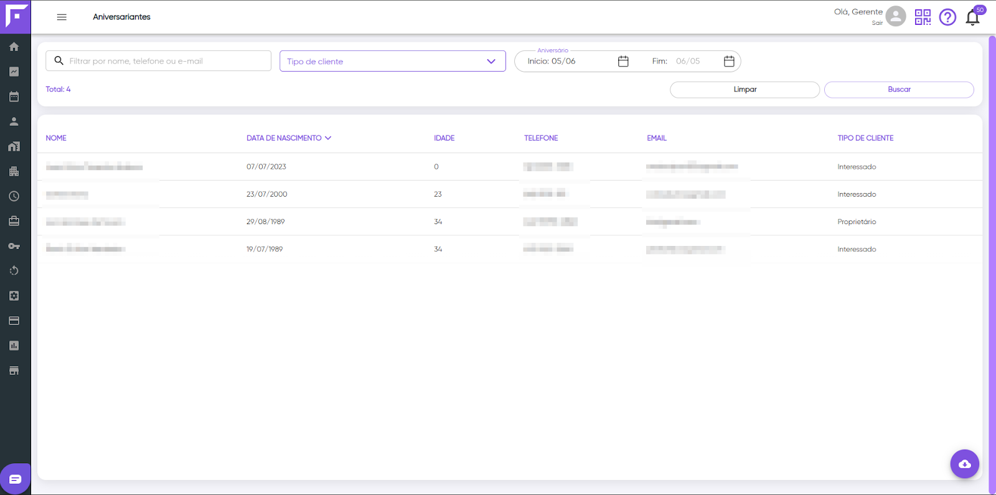This screenshot has height=495, width=996.
Task: Open the credit card icon in sidebar
Action: 14,321
